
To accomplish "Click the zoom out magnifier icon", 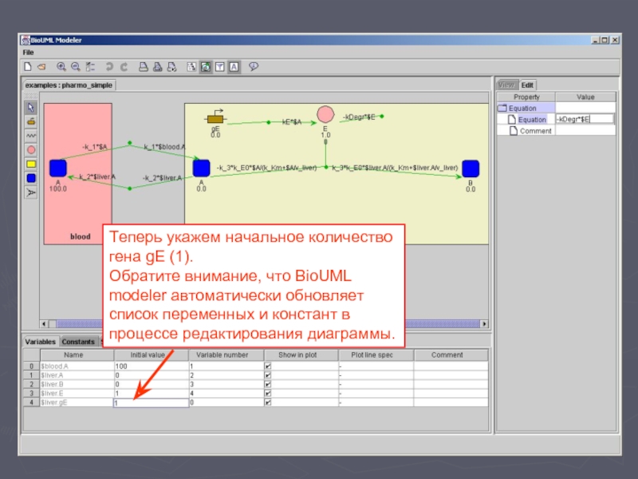I will tap(75, 67).
